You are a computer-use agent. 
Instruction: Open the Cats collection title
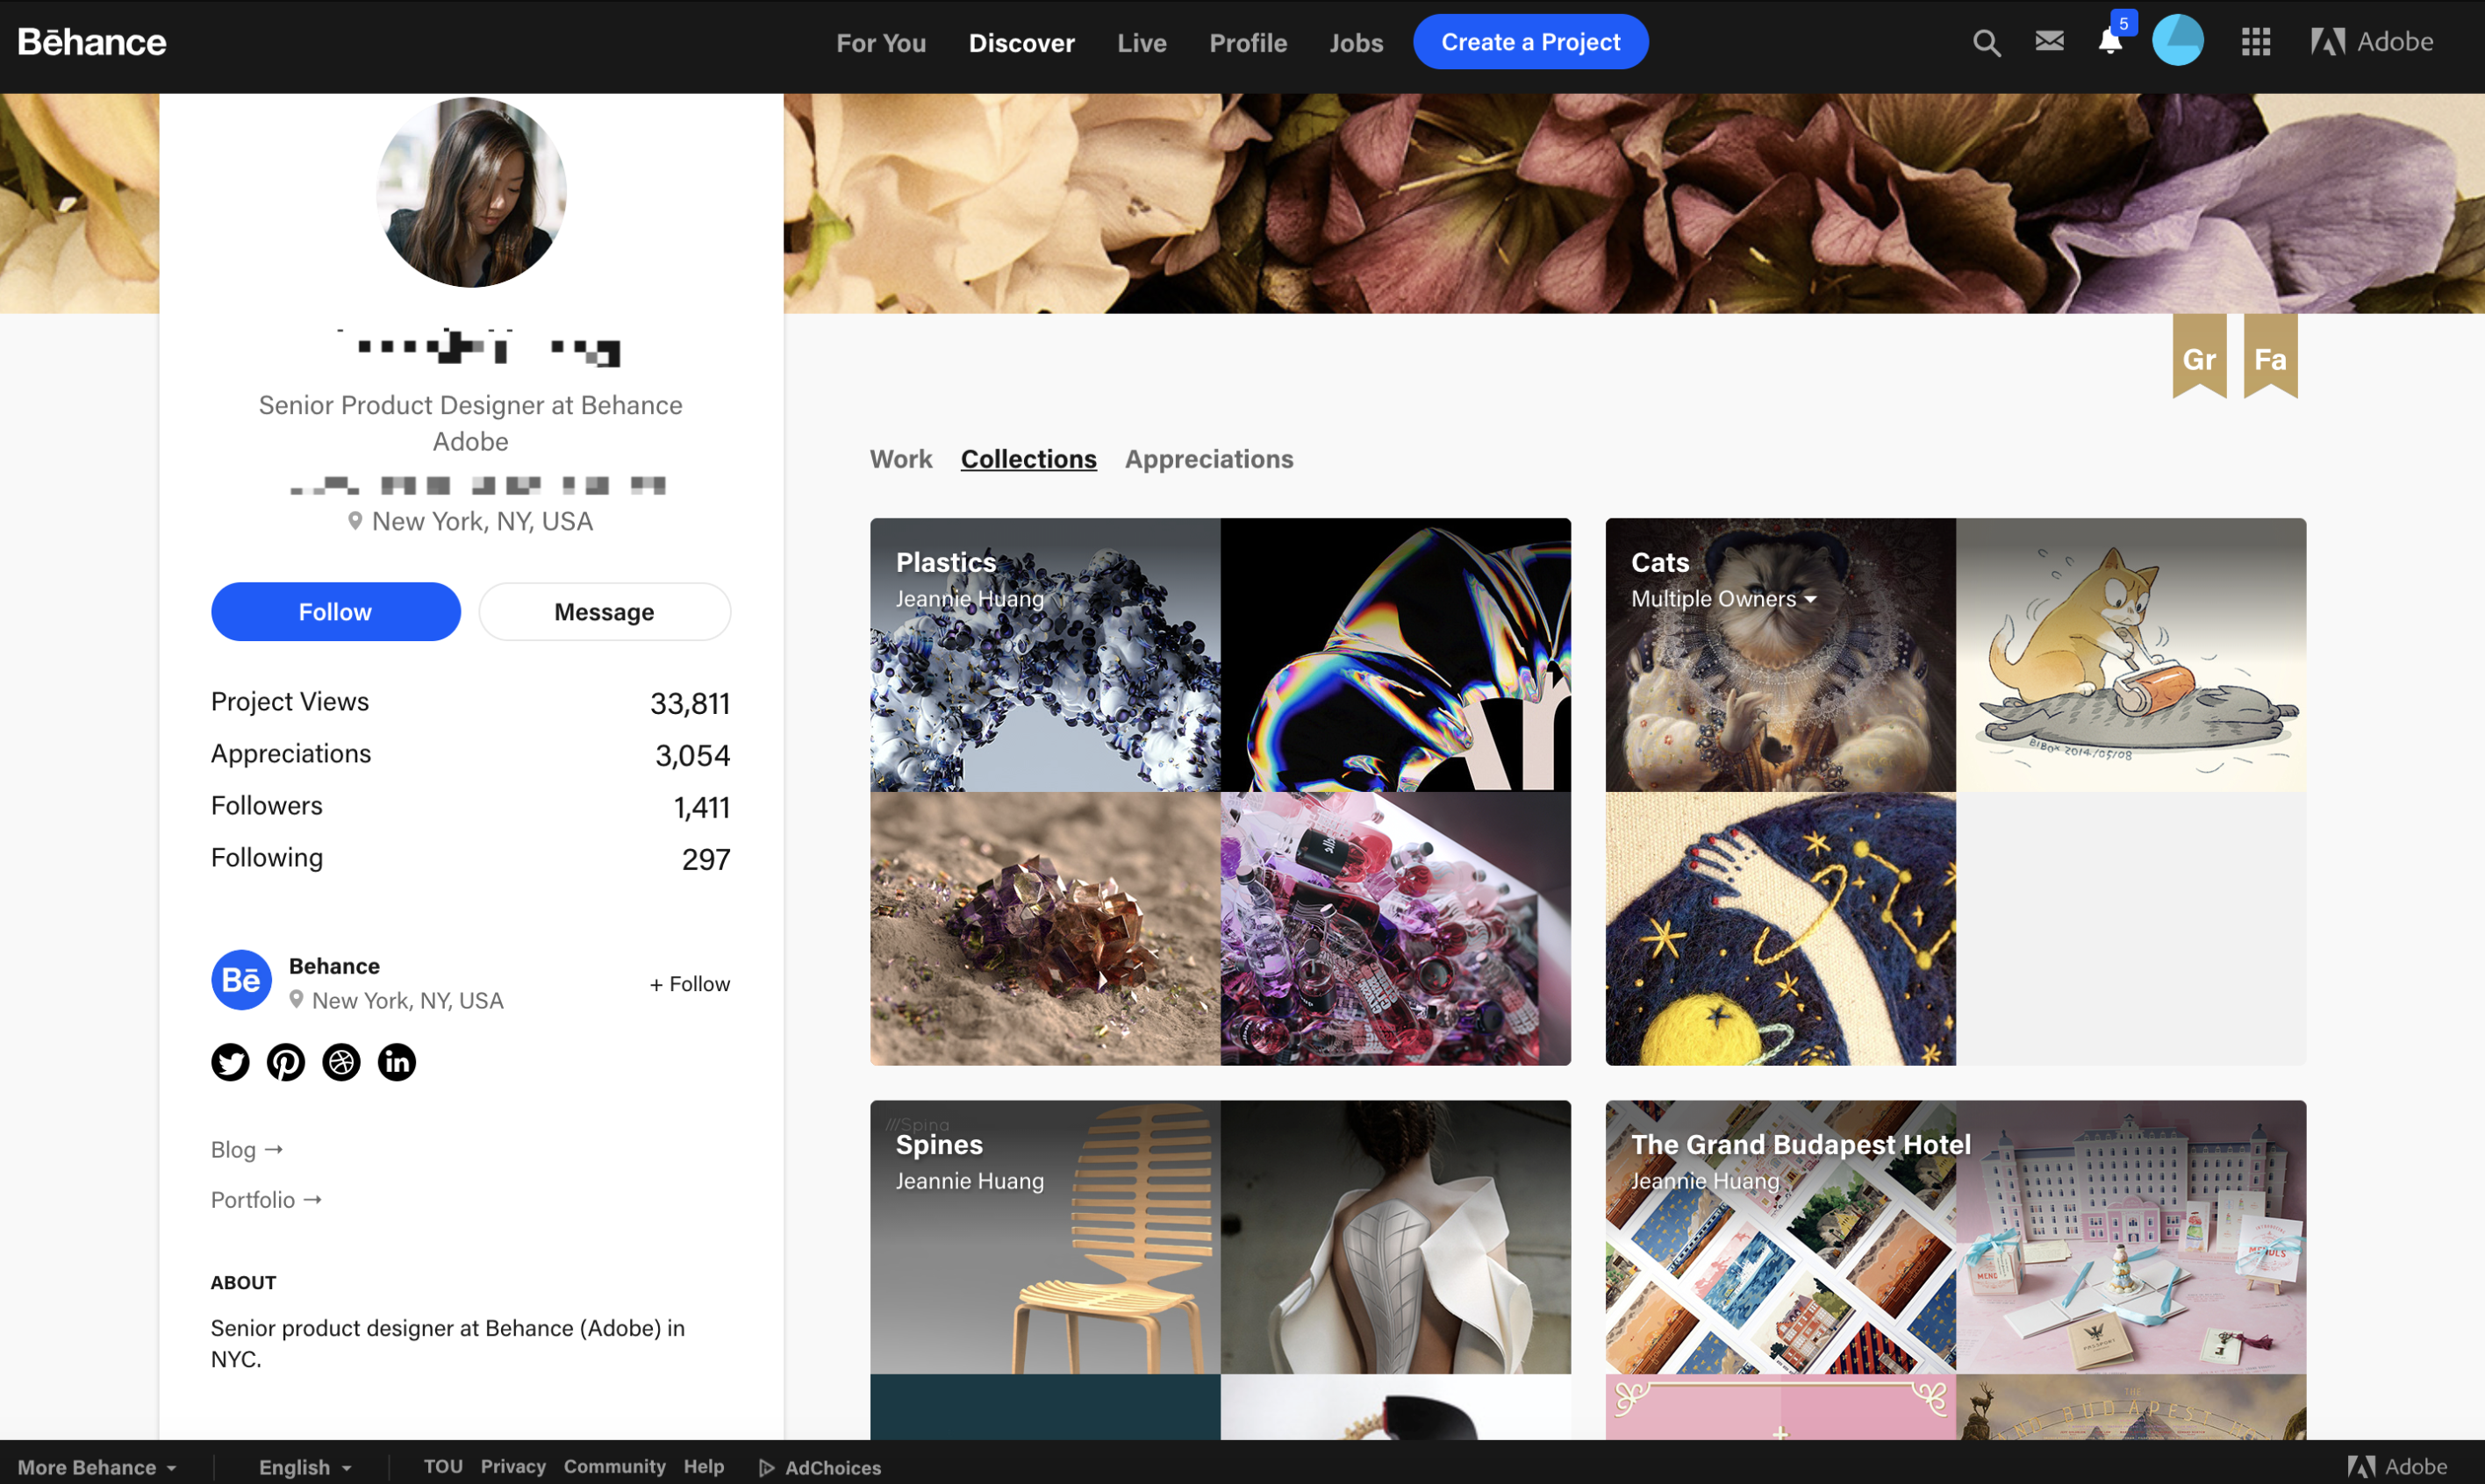(1659, 562)
